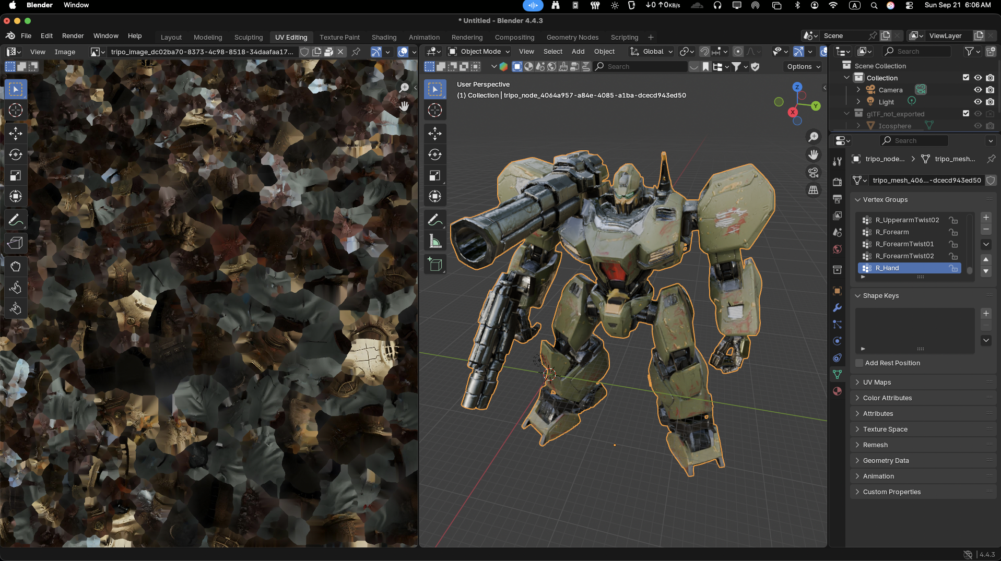The width and height of the screenshot is (1001, 561).
Task: Hide the Camera object in outliner
Action: (x=978, y=90)
